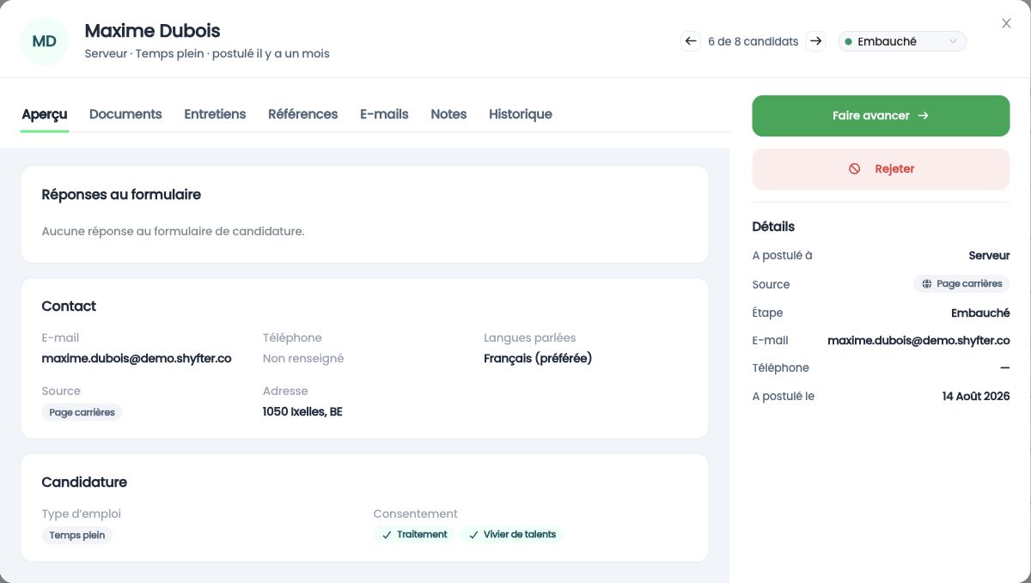This screenshot has width=1031, height=583.
Task: Click Français (préférée) language value
Action: (x=538, y=359)
